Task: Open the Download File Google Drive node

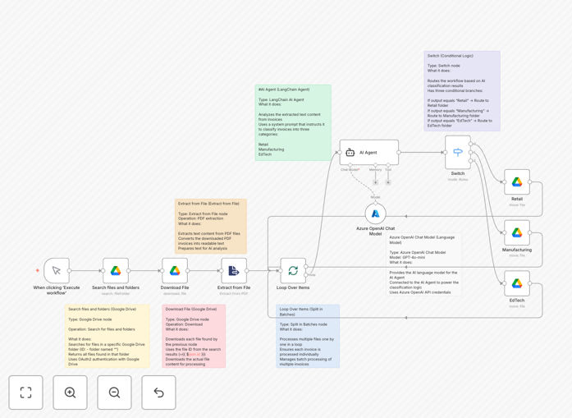Action: [175, 270]
